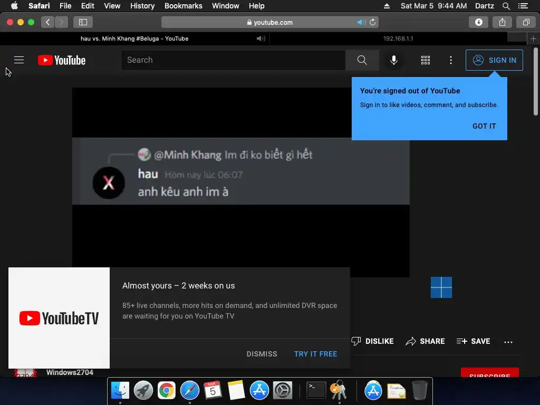The width and height of the screenshot is (540, 405).
Task: Click the Dartz user menu
Action: (x=484, y=6)
